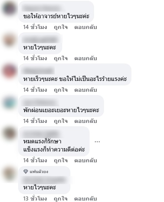Open the first commenter's blurred profile picture
Screen dimensions: 164x202
click(x=9, y=8)
